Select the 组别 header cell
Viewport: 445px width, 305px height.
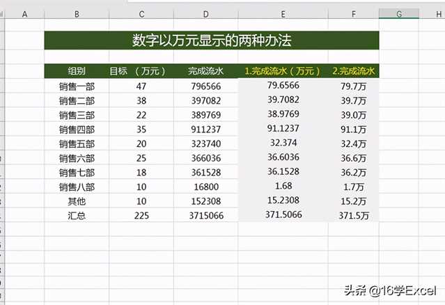77,70
